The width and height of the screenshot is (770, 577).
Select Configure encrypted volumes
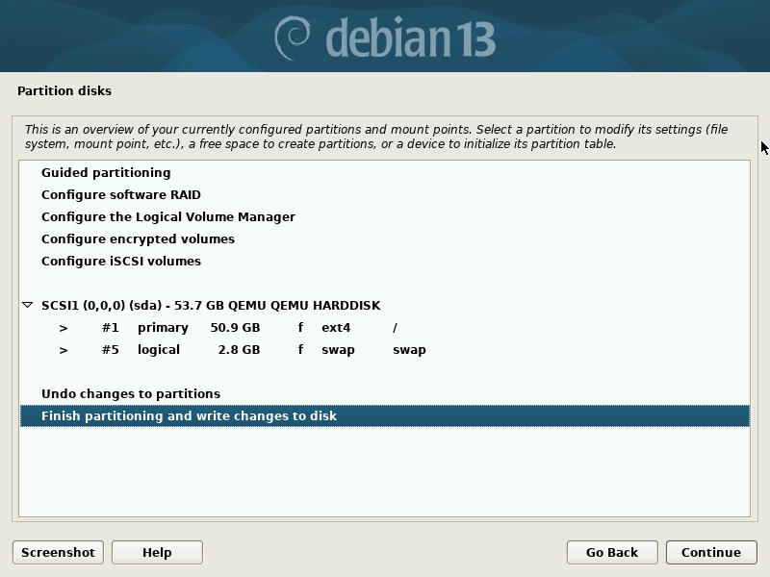(x=384, y=238)
